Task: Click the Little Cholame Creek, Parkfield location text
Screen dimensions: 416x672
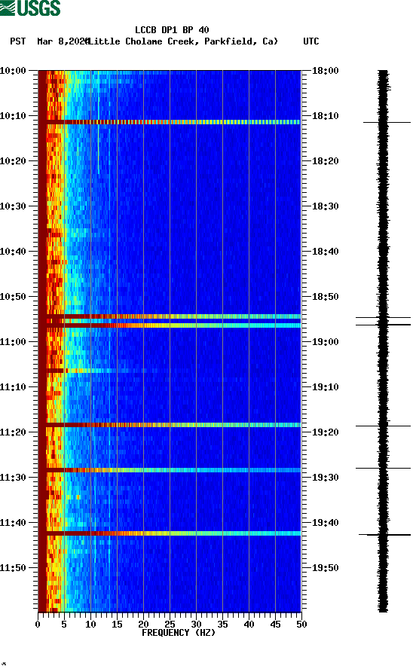Action: (183, 41)
